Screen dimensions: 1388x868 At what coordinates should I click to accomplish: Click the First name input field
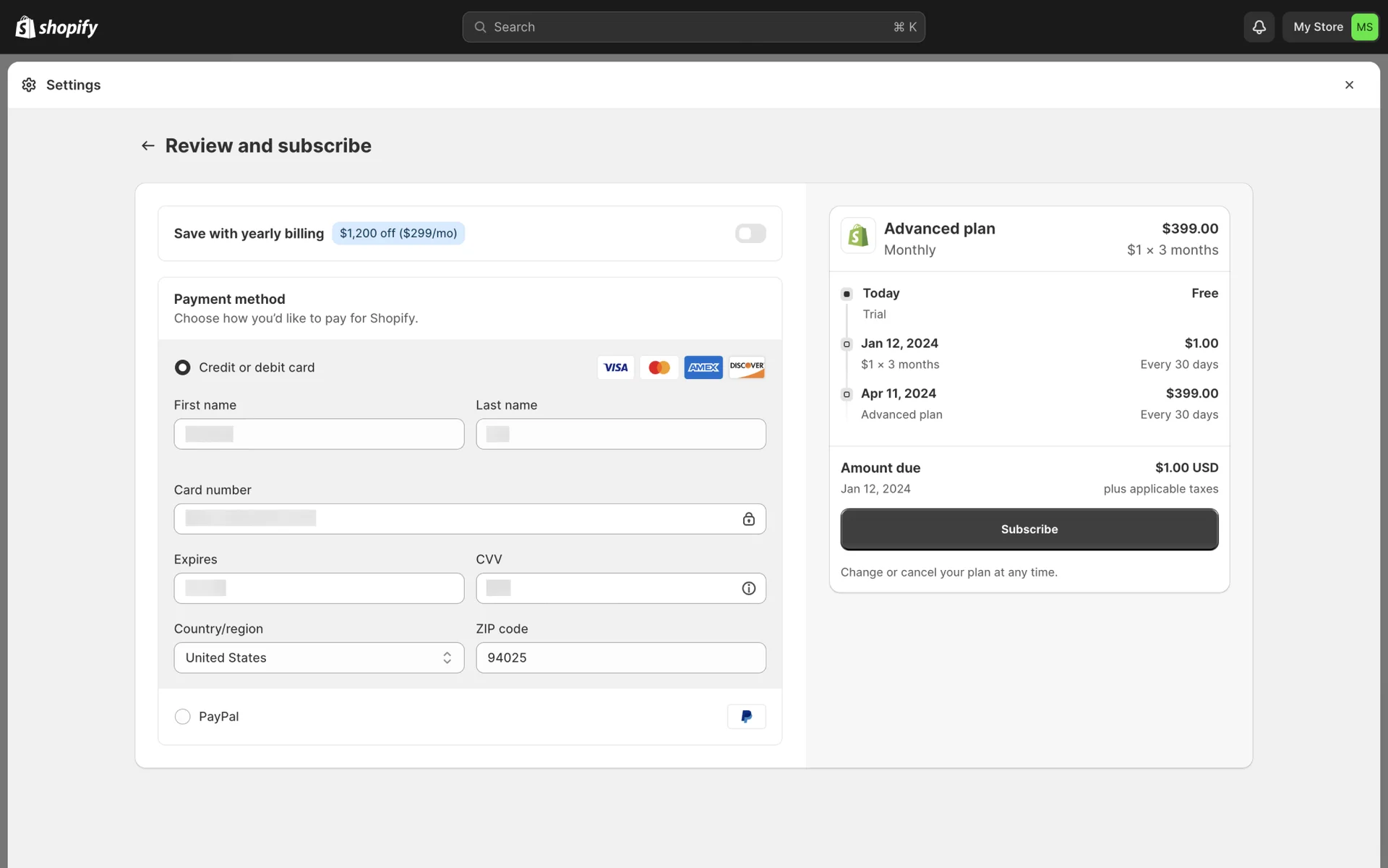click(x=318, y=434)
